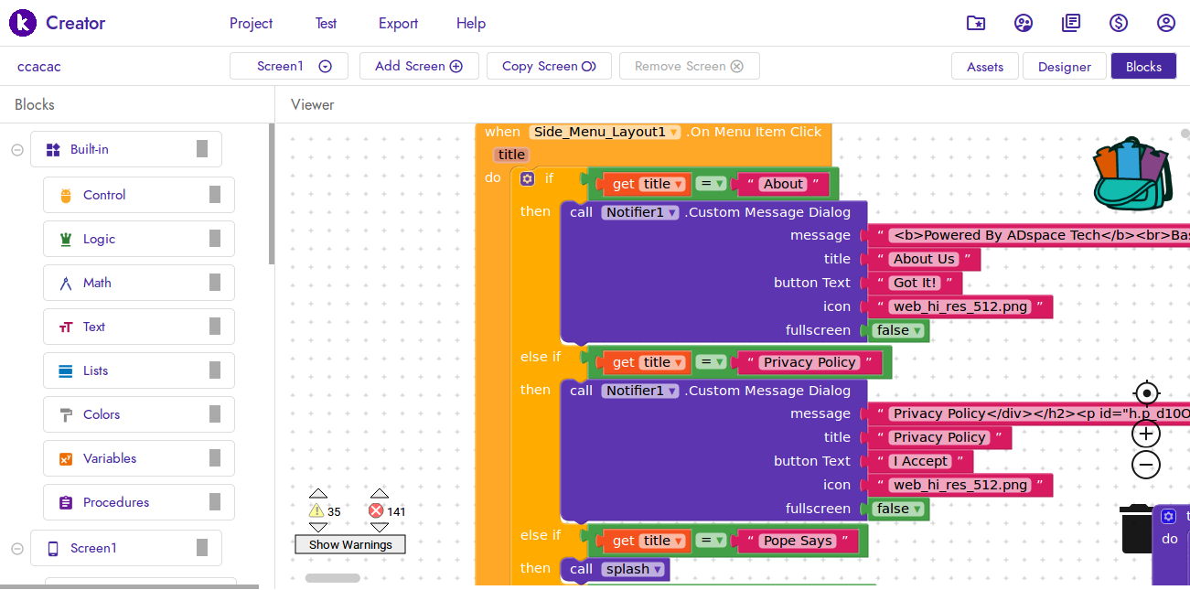Go to next warning with down arrow
Screen dimensions: 1190x590
pos(317,528)
